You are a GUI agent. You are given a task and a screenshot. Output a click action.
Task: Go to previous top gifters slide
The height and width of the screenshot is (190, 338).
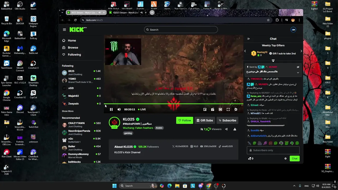click(x=245, y=51)
